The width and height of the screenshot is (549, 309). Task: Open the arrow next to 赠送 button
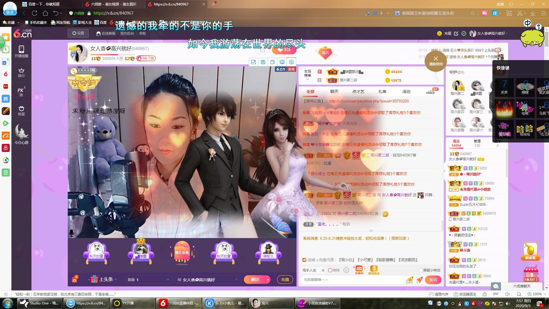tap(268, 280)
